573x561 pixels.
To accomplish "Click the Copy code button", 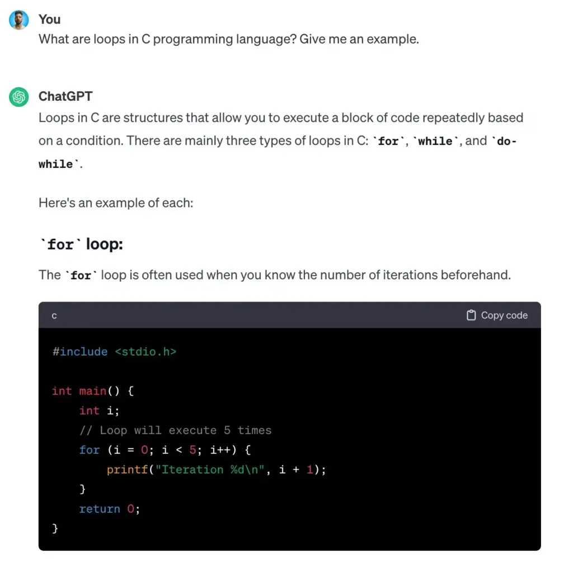I will coord(495,315).
